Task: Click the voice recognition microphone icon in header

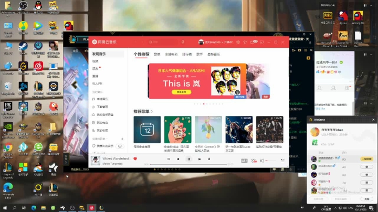Action: (x=183, y=42)
